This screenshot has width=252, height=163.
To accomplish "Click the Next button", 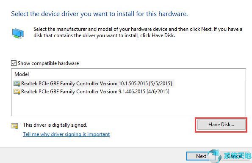I will click(x=201, y=156).
